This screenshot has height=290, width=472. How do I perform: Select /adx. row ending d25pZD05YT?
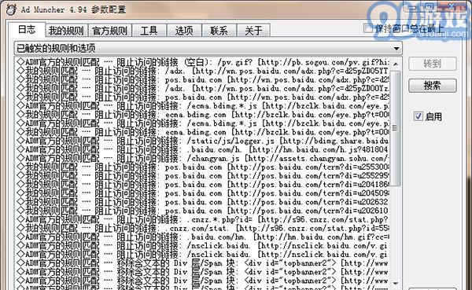click(x=203, y=71)
